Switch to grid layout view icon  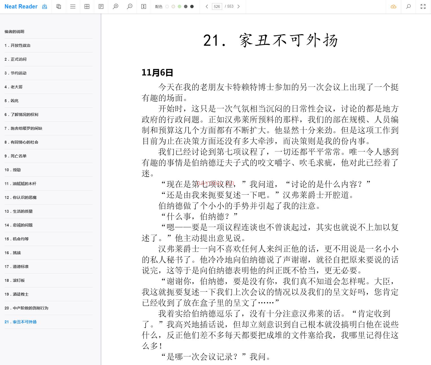point(87,6)
